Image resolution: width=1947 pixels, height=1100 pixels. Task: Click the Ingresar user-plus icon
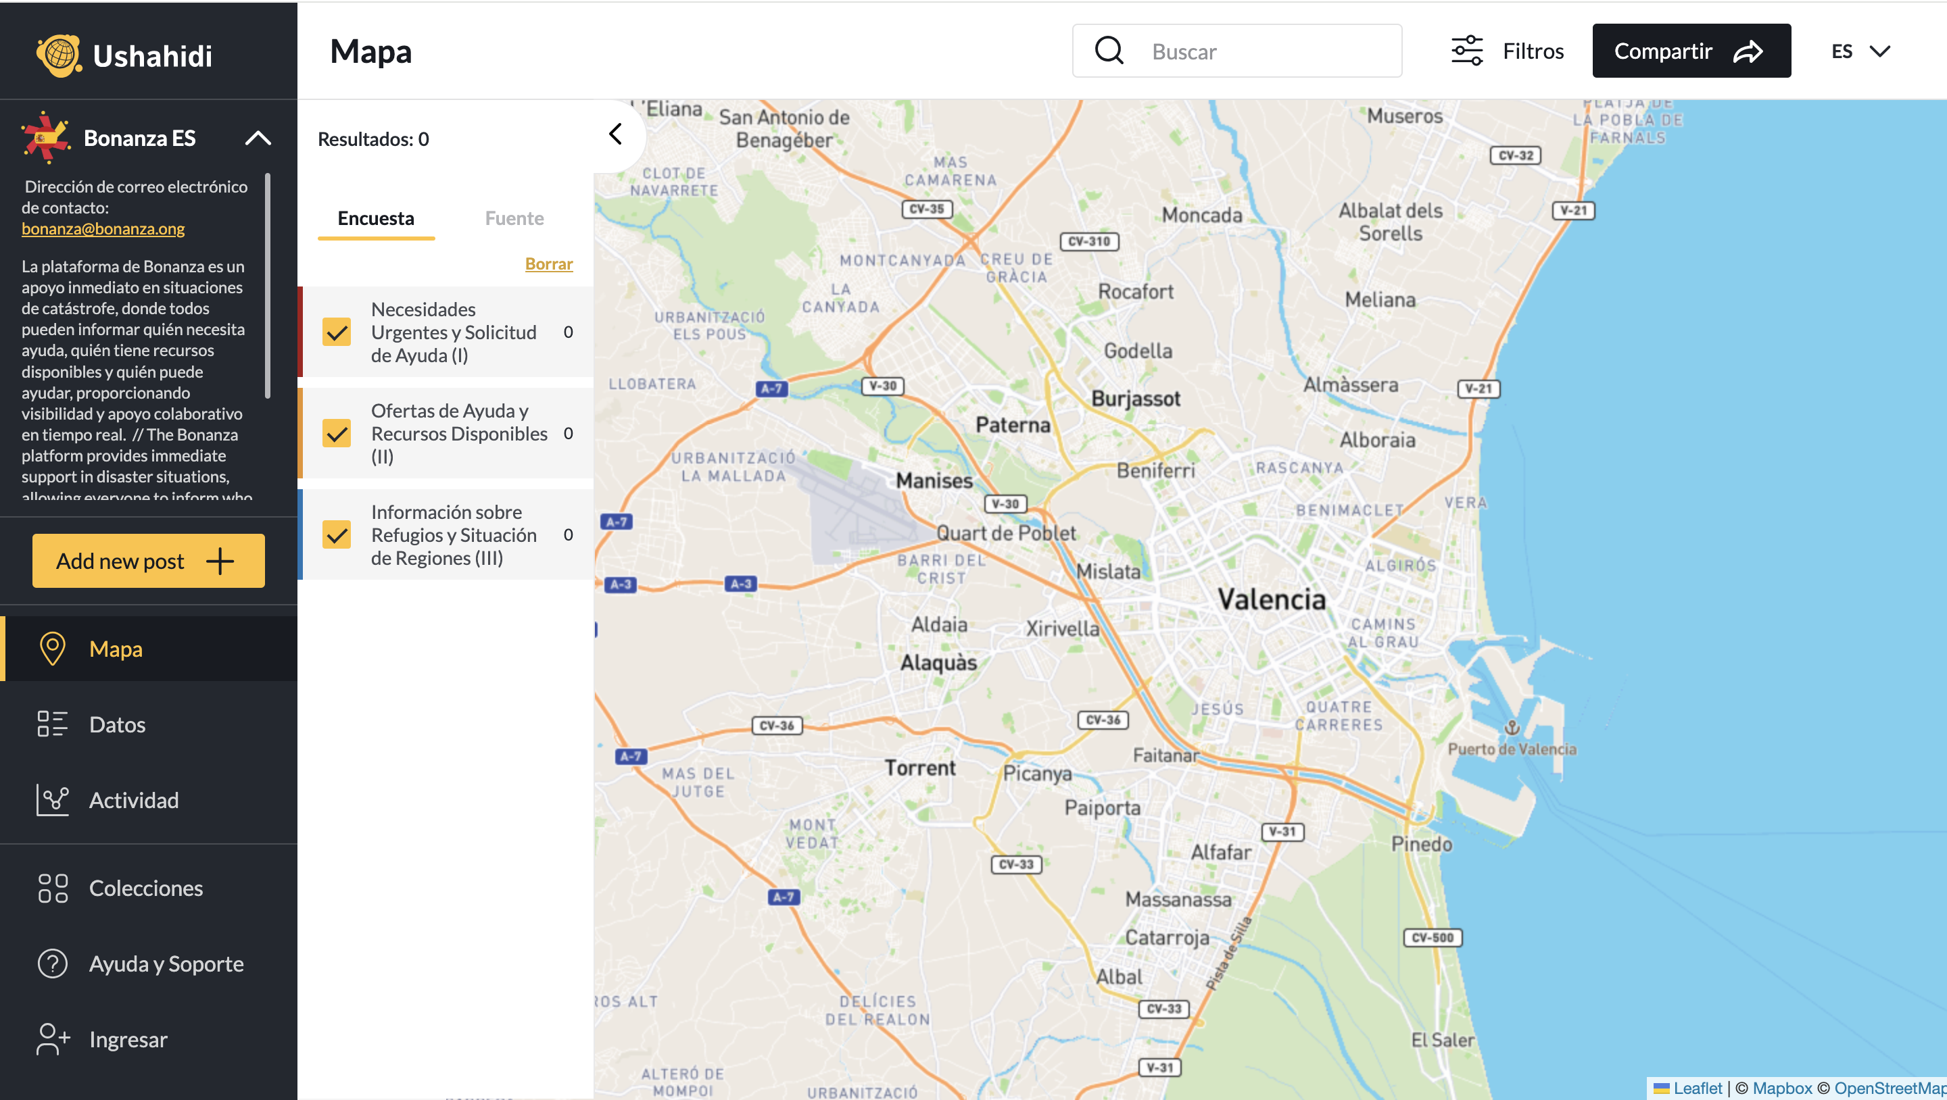coord(52,1039)
